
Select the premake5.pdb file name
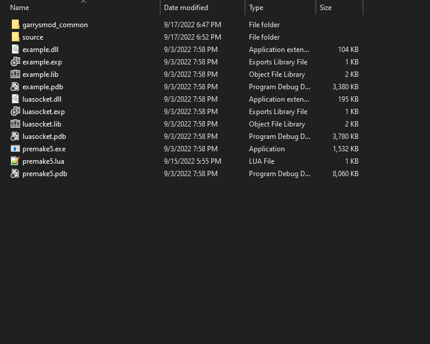pos(45,174)
